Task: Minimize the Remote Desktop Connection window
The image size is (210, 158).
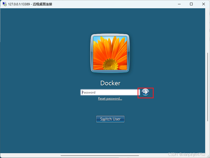Action: [x=179, y=4]
